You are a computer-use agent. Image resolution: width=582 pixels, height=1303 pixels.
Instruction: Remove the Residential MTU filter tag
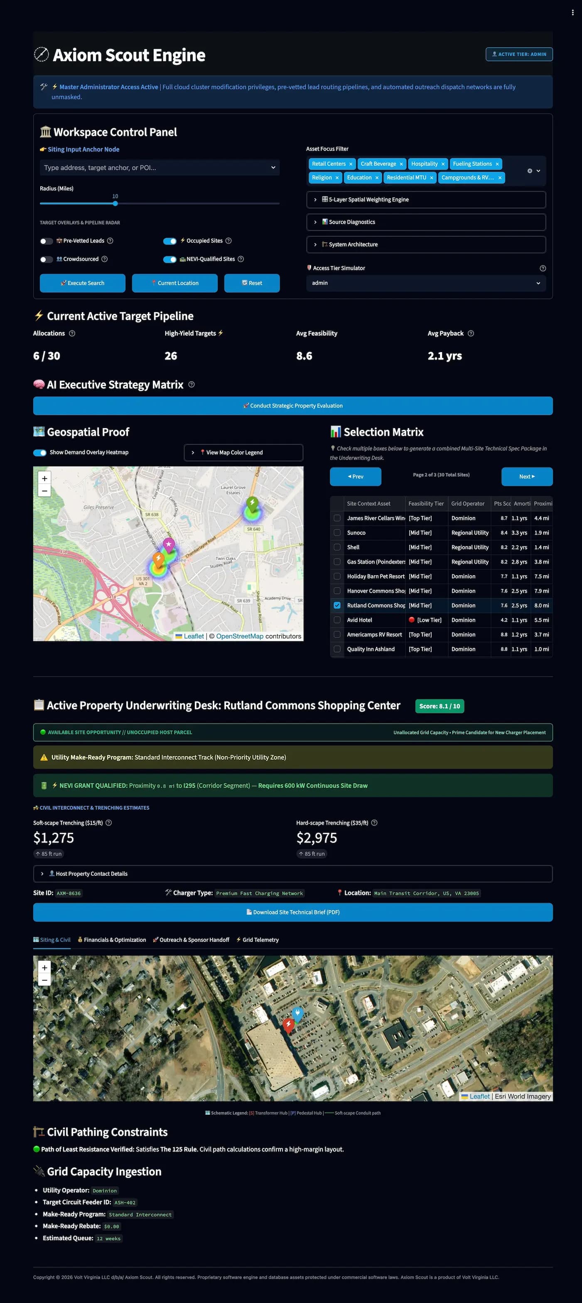(432, 177)
